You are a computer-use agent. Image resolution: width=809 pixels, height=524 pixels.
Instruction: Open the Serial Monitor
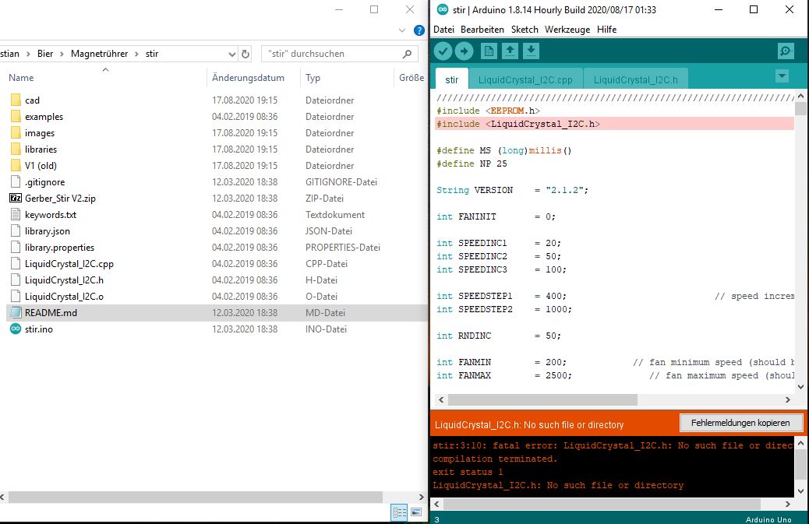coord(786,51)
